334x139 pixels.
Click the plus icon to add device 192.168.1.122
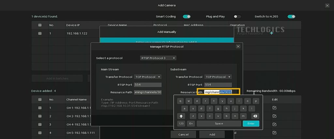(x=271, y=33)
